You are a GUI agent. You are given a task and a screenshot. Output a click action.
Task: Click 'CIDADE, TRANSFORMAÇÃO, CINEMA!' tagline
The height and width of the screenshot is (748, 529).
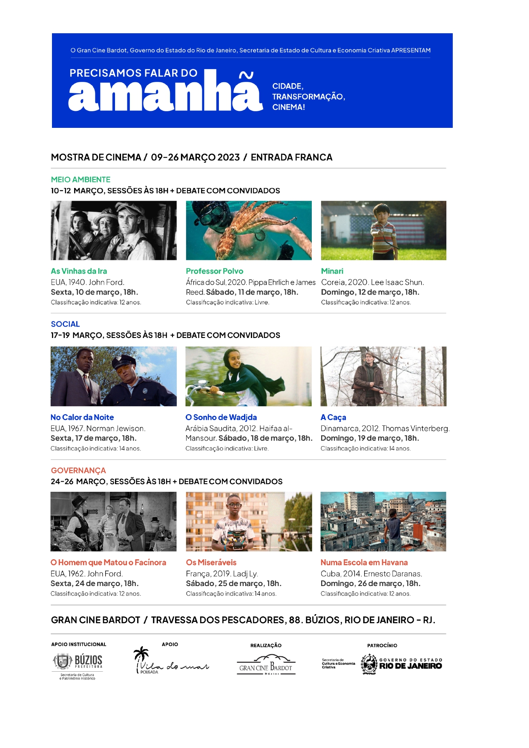pyautogui.click(x=309, y=97)
